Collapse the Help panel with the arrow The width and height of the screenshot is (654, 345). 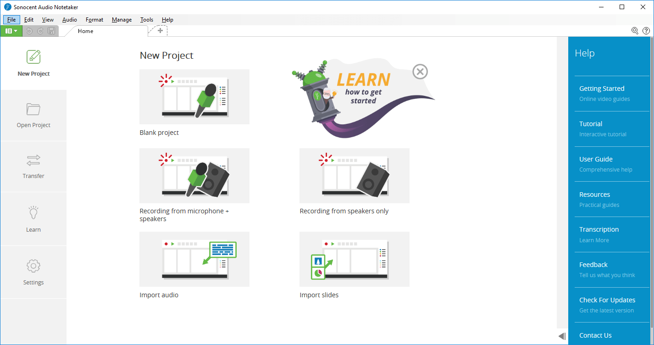click(x=562, y=336)
